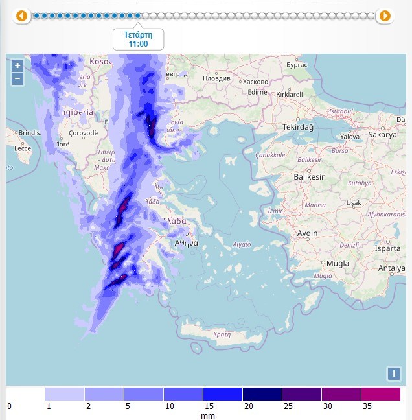
Task: Select the current active timeline dot above Τετάρτη
Action: tap(137, 16)
